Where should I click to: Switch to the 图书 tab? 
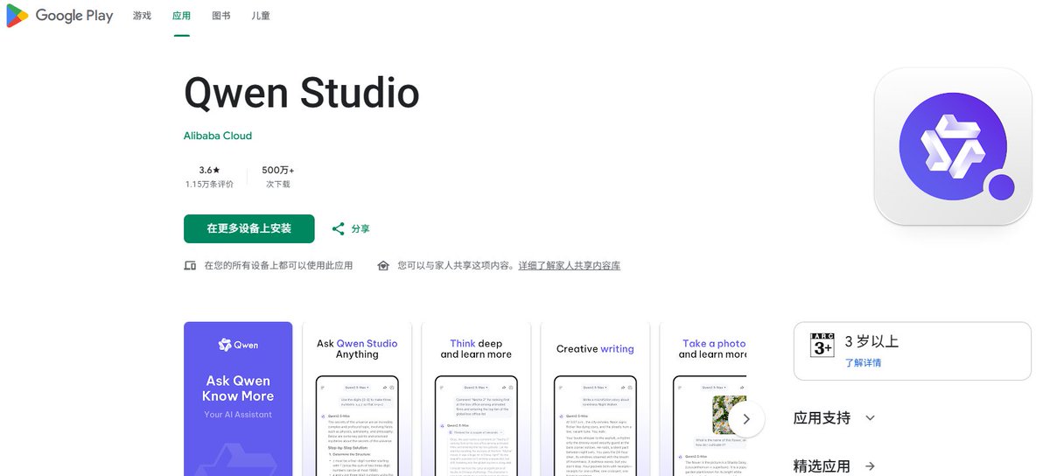pos(221,16)
